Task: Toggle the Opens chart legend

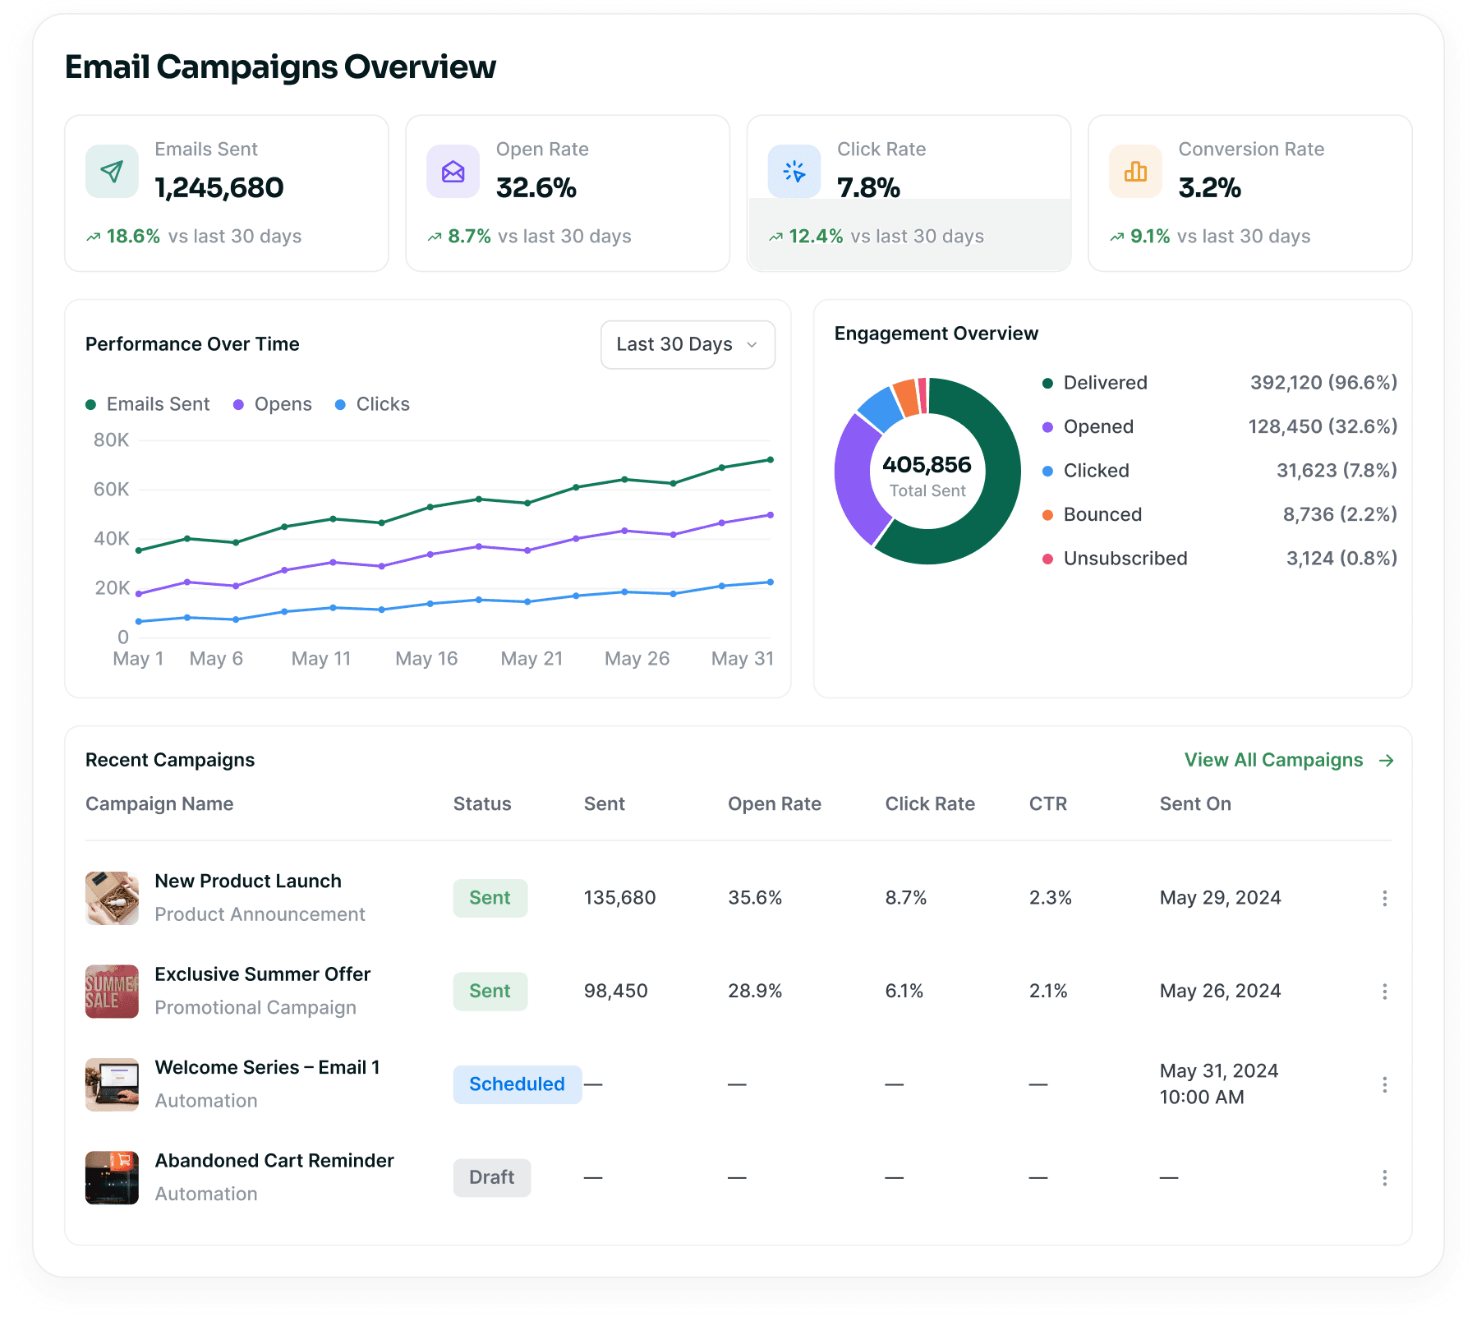Action: point(273,404)
